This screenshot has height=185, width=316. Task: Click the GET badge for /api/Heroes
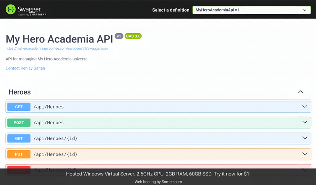tap(19, 107)
